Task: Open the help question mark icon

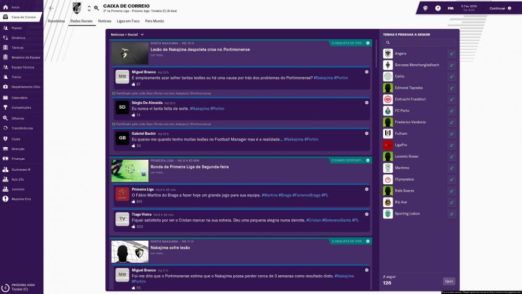Action: click(438, 8)
